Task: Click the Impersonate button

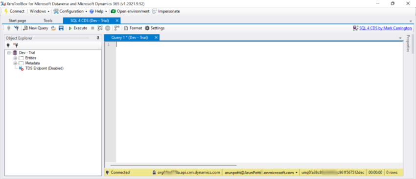Action: pos(166,11)
